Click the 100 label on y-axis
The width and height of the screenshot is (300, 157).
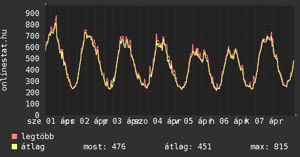32,104
